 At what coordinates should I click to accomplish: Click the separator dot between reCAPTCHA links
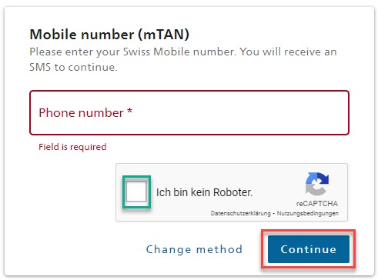tap(274, 213)
